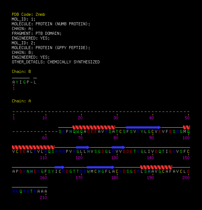Click the 'PDB Code: 2nmb' header text
The image size is (202, 210).
[x=29, y=14]
